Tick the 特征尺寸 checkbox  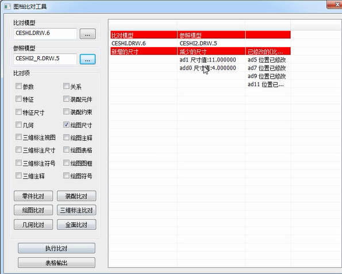pyautogui.click(x=18, y=112)
